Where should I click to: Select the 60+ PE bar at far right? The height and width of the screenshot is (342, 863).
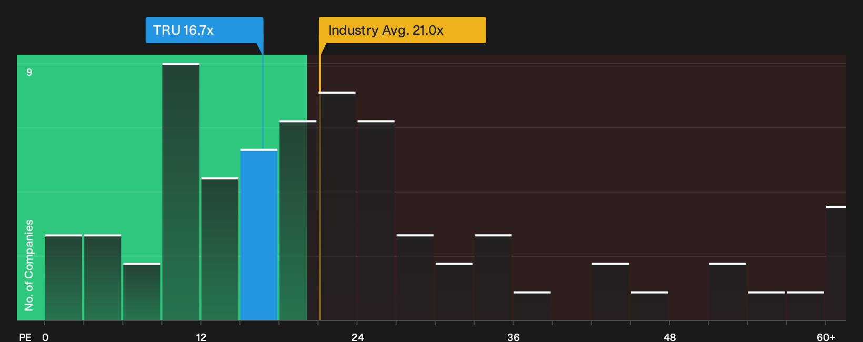coord(836,263)
